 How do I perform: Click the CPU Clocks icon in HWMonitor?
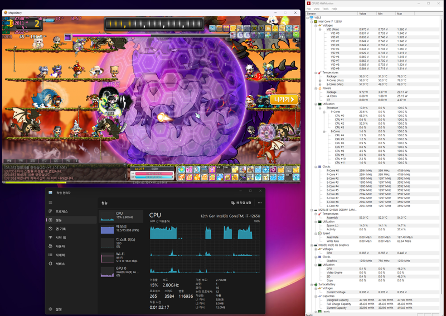[319, 167]
